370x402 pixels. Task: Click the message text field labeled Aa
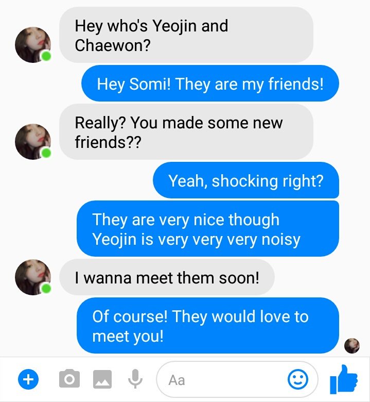(x=237, y=379)
